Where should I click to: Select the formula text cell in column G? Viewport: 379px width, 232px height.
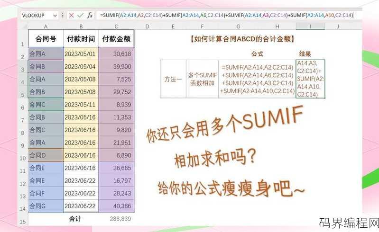257,79
